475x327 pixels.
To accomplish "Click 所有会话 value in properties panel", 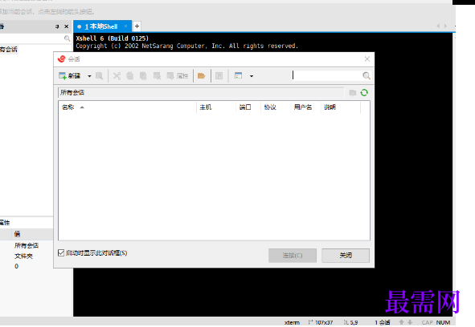I will [27, 245].
